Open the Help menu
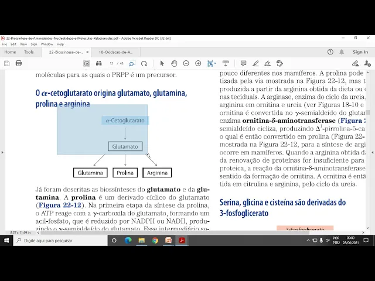This screenshot has width=375, height=281. point(60,44)
